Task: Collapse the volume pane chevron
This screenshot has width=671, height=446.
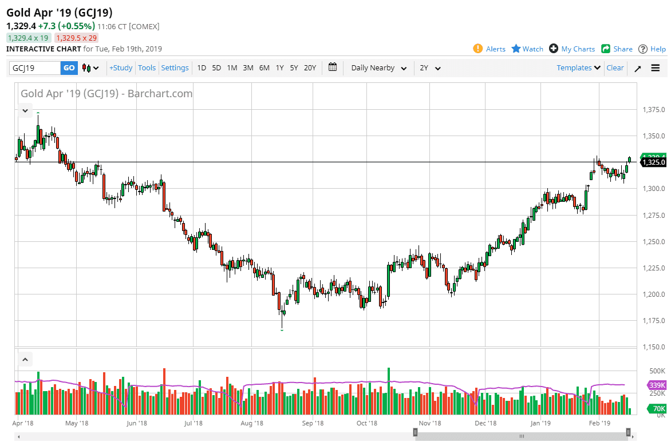Action: click(25, 360)
